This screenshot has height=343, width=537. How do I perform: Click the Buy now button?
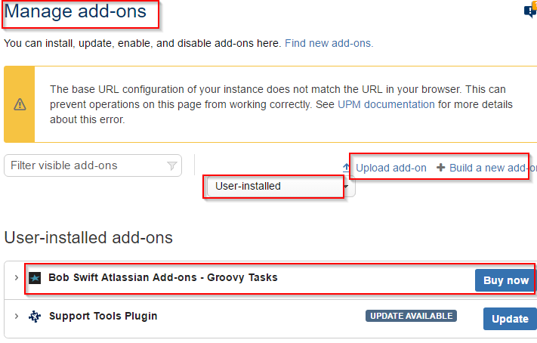pyautogui.click(x=506, y=280)
